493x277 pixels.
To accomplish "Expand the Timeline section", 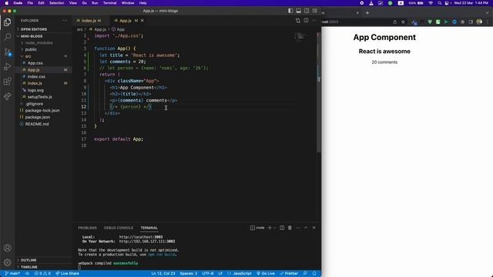I will (29, 267).
